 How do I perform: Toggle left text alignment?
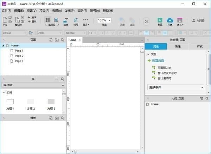pos(141,33)
